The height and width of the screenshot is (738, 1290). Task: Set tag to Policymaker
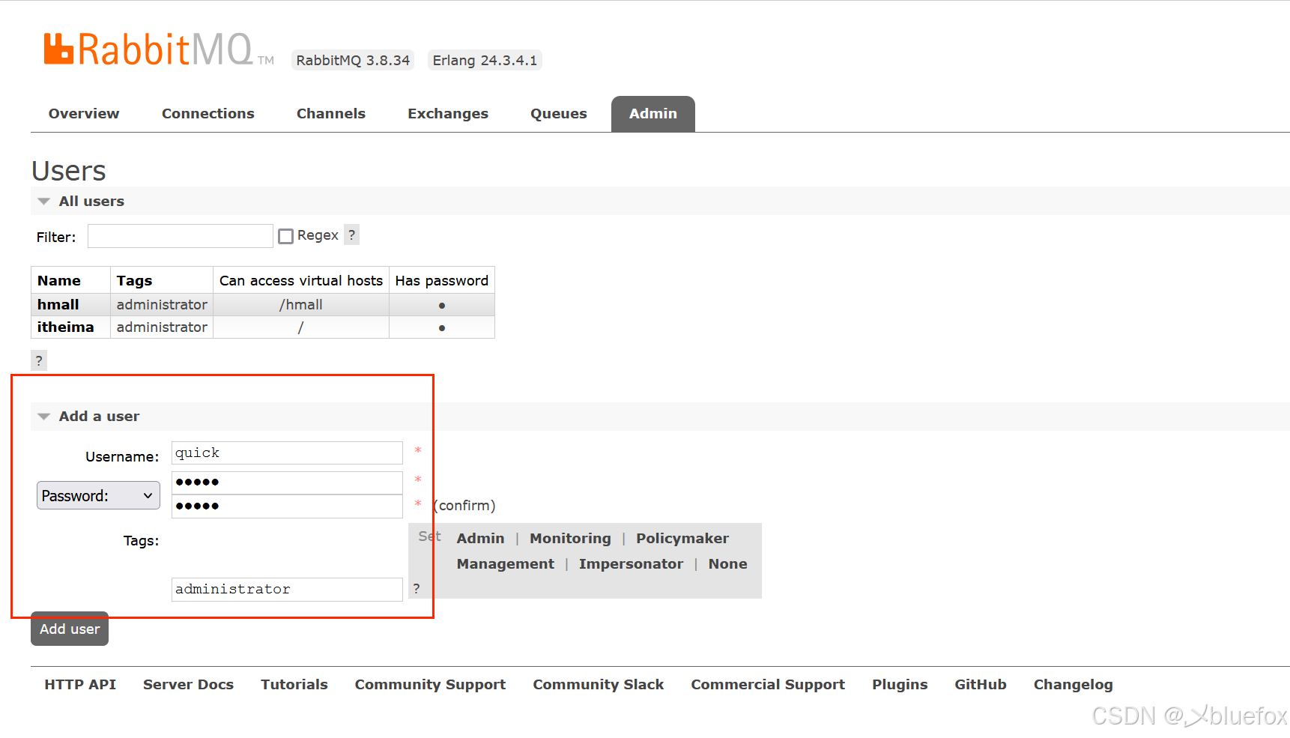tap(682, 538)
